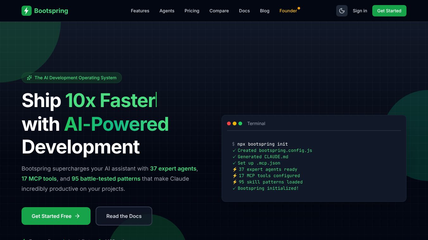
Task: Open the Pricing page
Action: point(192,11)
